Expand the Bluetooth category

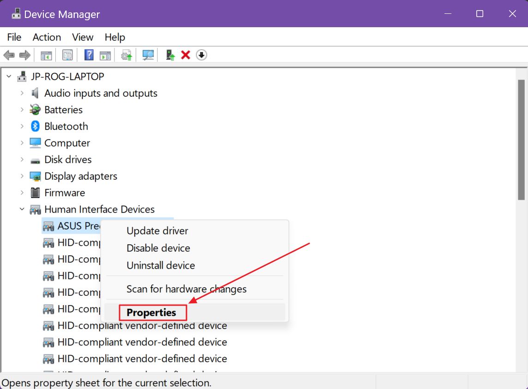(x=22, y=126)
